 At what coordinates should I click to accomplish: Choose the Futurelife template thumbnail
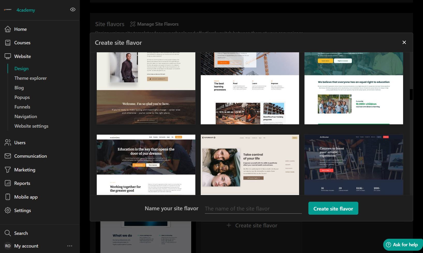pyautogui.click(x=250, y=164)
